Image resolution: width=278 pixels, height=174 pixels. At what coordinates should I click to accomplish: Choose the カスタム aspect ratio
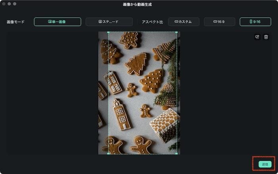pyautogui.click(x=183, y=22)
